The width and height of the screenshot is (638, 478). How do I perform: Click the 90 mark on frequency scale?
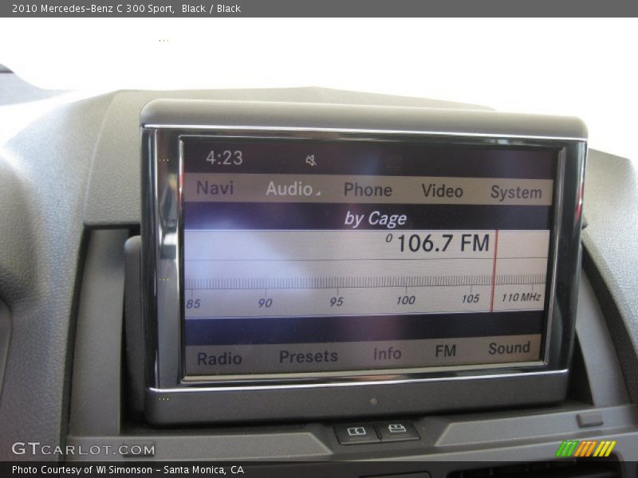click(x=265, y=303)
